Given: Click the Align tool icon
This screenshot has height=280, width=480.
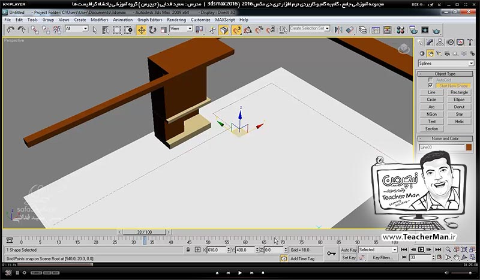Looking at the screenshot, I should (350, 30).
